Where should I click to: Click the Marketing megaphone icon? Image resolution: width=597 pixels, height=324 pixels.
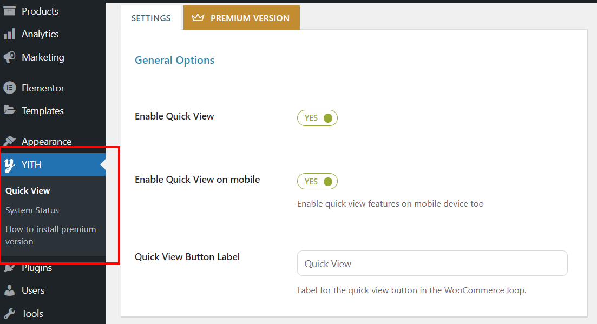(x=10, y=57)
